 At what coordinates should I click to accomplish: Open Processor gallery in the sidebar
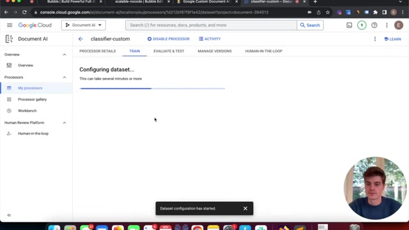point(33,100)
